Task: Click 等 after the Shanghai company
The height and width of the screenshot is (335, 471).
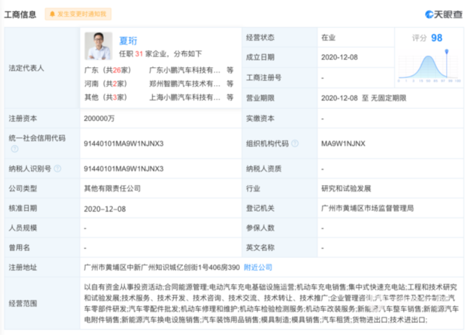Action: pyautogui.click(x=230, y=97)
